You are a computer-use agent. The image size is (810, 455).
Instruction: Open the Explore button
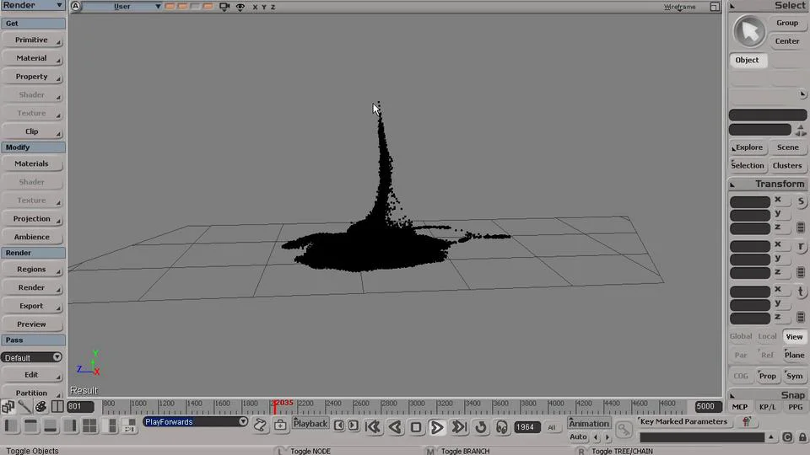coord(748,147)
